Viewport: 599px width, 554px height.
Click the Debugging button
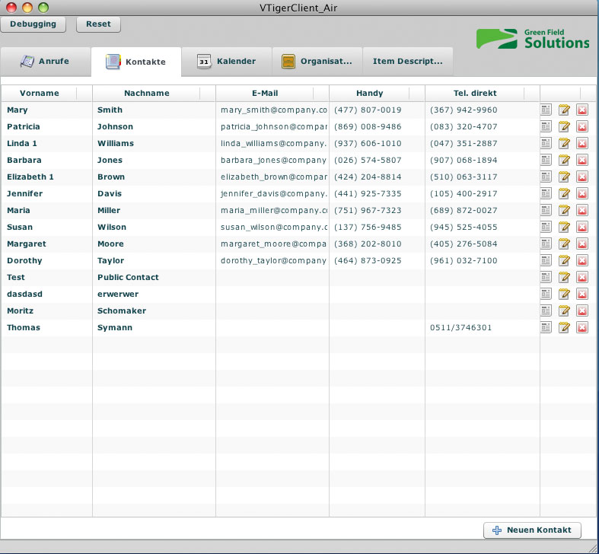33,24
